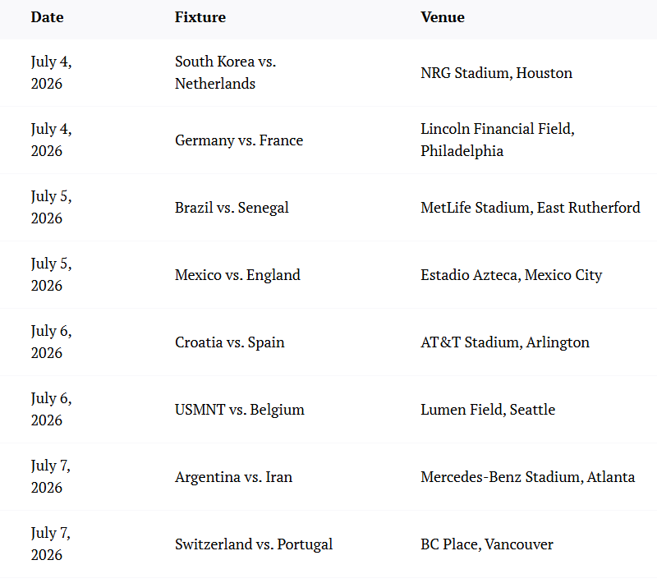Select the Switzerland vs. Portugal fixture
The width and height of the screenshot is (657, 583).
pos(254,544)
